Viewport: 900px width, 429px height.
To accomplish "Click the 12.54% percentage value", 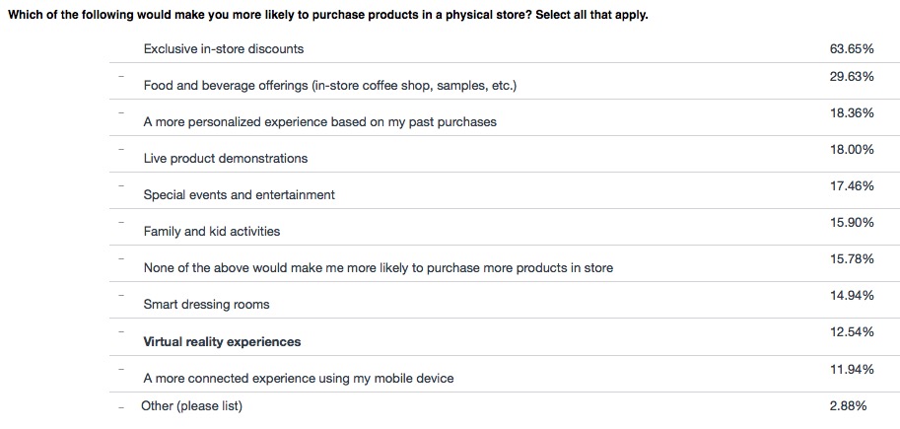I will [x=852, y=332].
